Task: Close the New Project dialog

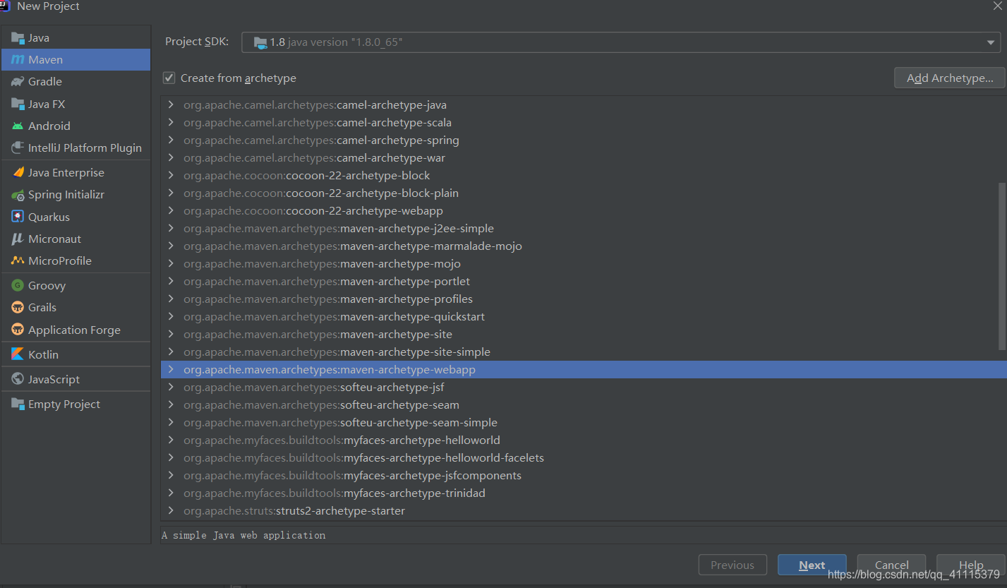Action: (x=997, y=5)
